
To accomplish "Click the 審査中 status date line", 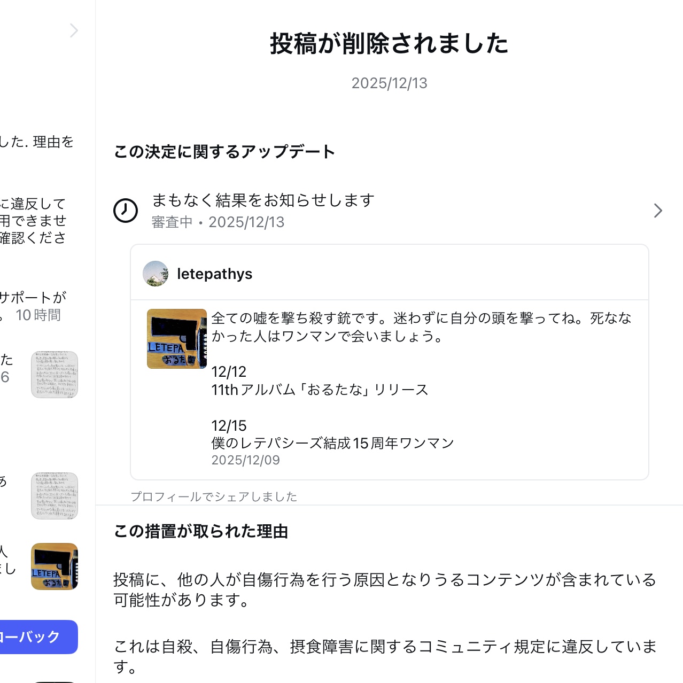I will point(218,222).
